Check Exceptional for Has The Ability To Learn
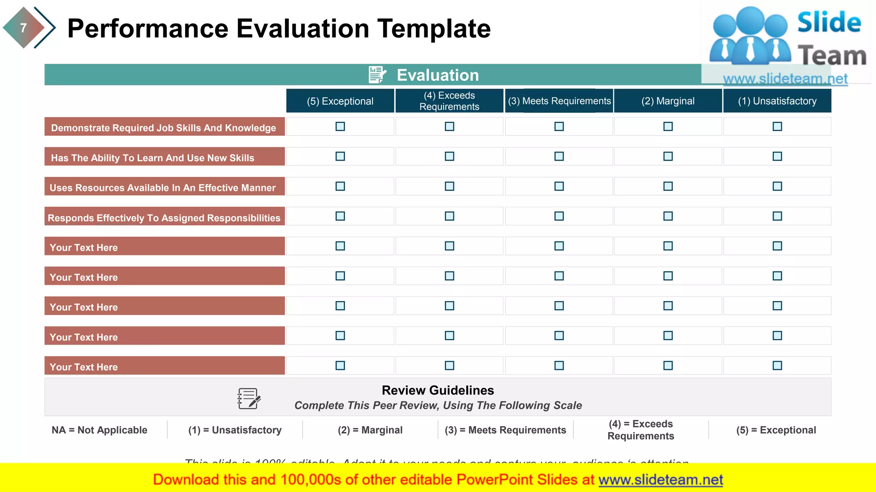The height and width of the screenshot is (492, 876). click(x=340, y=156)
